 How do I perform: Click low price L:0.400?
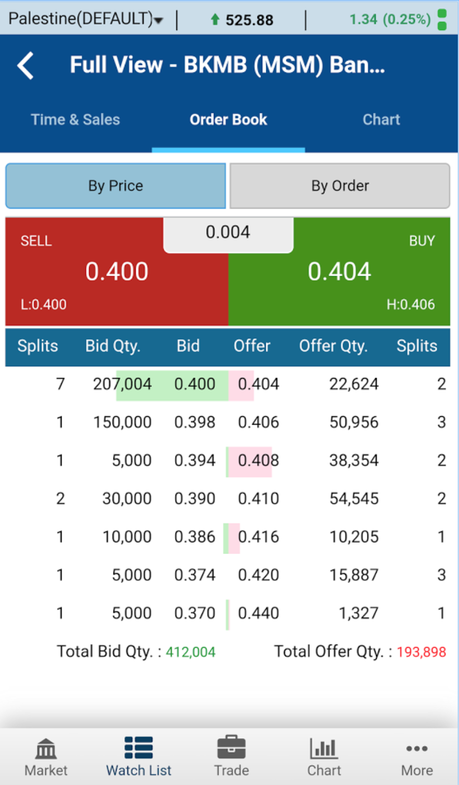click(44, 304)
